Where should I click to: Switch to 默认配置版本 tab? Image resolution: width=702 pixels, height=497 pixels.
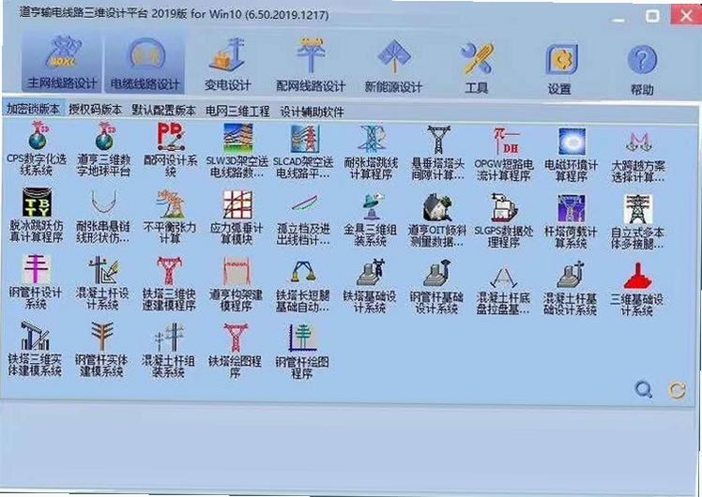[163, 110]
